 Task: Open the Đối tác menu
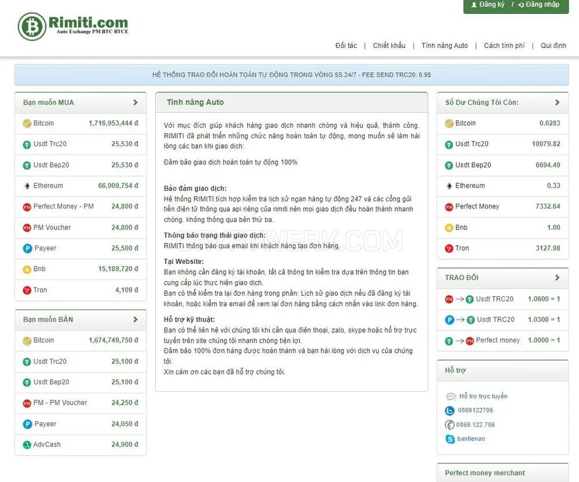346,46
